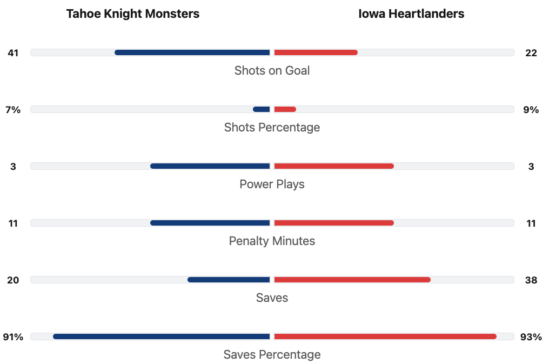Click the Tahoe Knight Monsters team name
Viewport: 549px width, 363px height.
pyautogui.click(x=133, y=14)
